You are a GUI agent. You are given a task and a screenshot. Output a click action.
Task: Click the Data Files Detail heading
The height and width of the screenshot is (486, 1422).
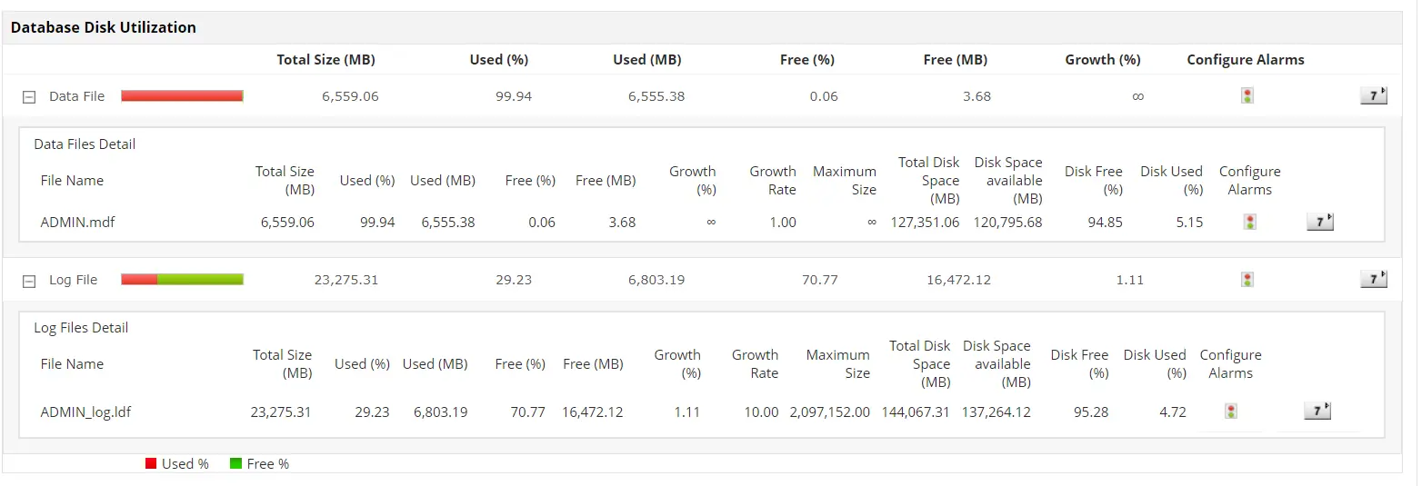85,144
